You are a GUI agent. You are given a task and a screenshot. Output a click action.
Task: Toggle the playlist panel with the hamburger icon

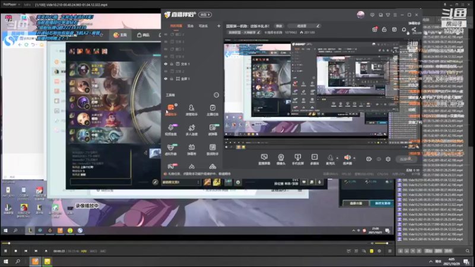coord(390,251)
